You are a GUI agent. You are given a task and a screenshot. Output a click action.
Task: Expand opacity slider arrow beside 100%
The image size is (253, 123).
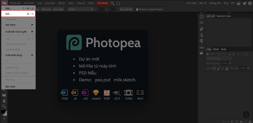[x=230, y=63]
